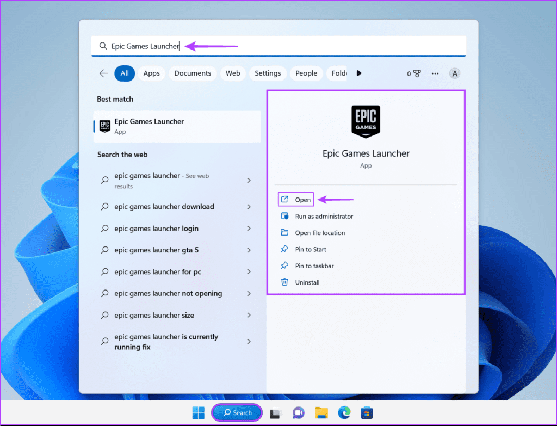Viewport: 557px width, 426px height.
Task: Click in the search text field
Action: click(278, 46)
